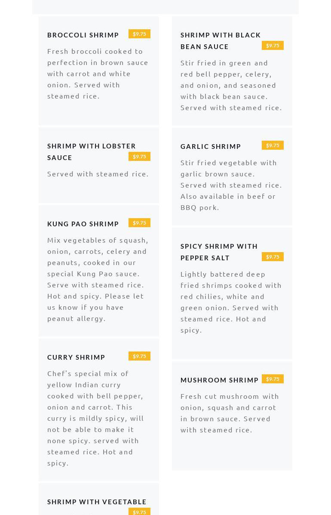The height and width of the screenshot is (515, 331).
Task: Select the Mushroom Shrimp heading
Action: click(x=219, y=380)
